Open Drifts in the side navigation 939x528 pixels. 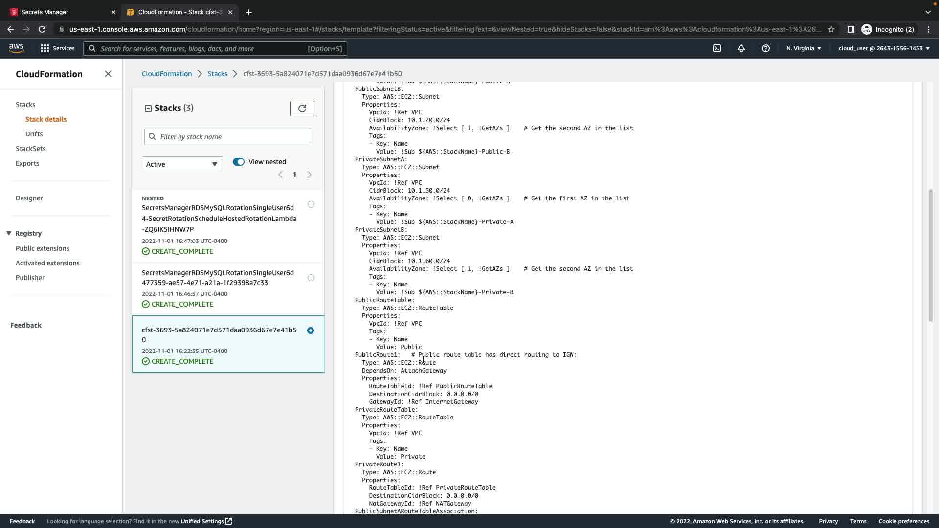[x=34, y=134]
